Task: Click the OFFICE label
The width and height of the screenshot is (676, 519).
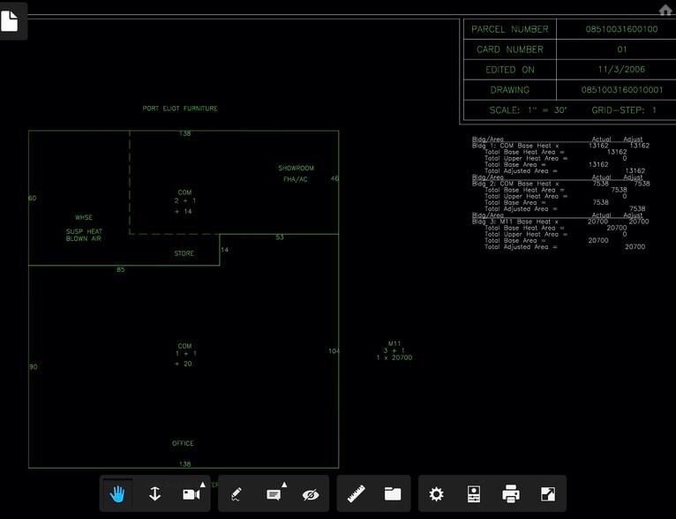Action: coord(183,443)
